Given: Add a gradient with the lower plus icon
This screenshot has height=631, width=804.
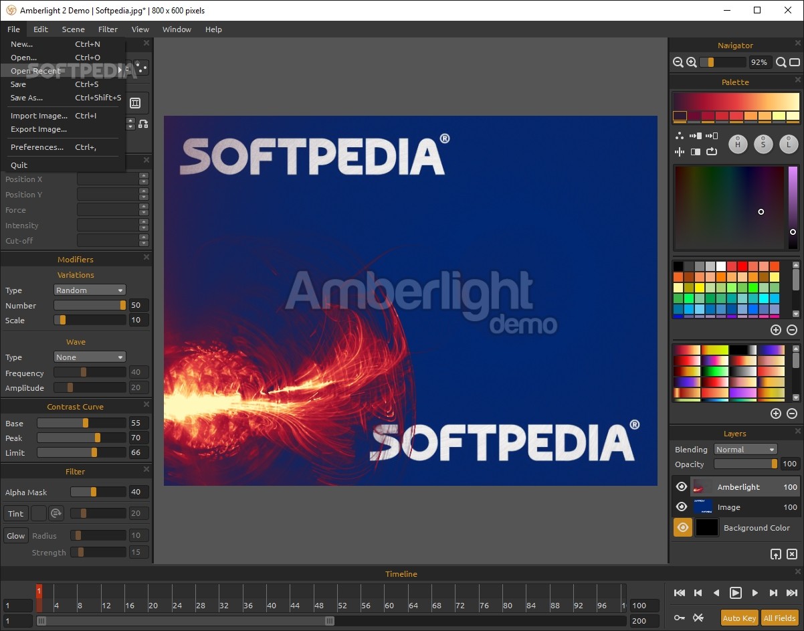Looking at the screenshot, I should pos(776,414).
